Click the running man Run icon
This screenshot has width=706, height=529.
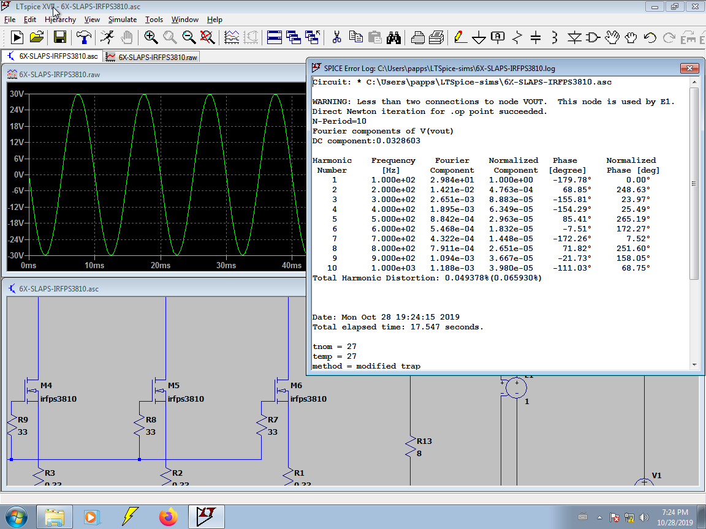[x=107, y=37]
